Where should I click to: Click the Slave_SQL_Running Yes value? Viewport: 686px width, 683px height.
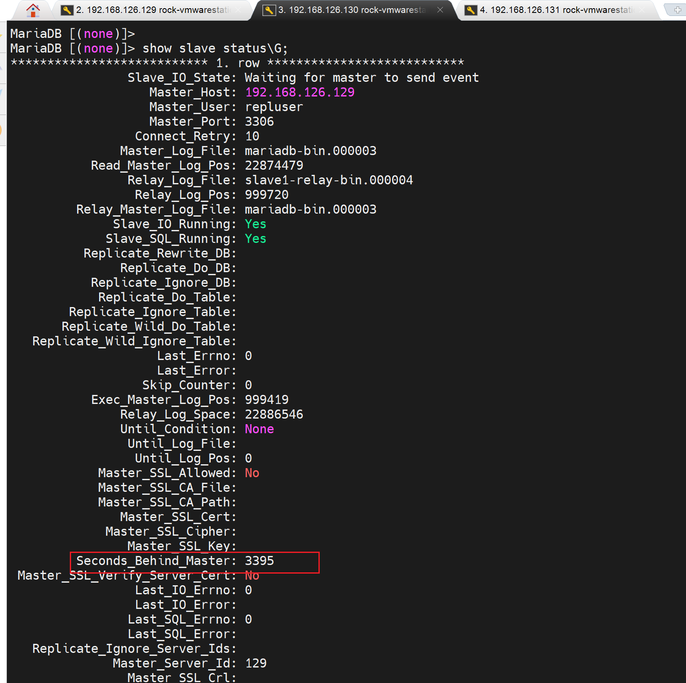pos(256,239)
